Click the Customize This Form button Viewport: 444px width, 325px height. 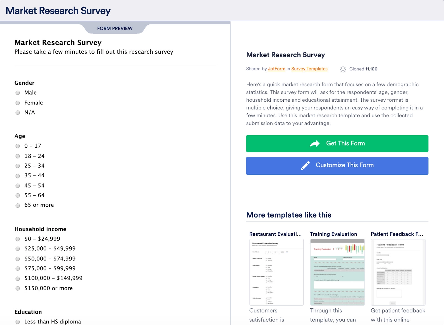pyautogui.click(x=337, y=166)
